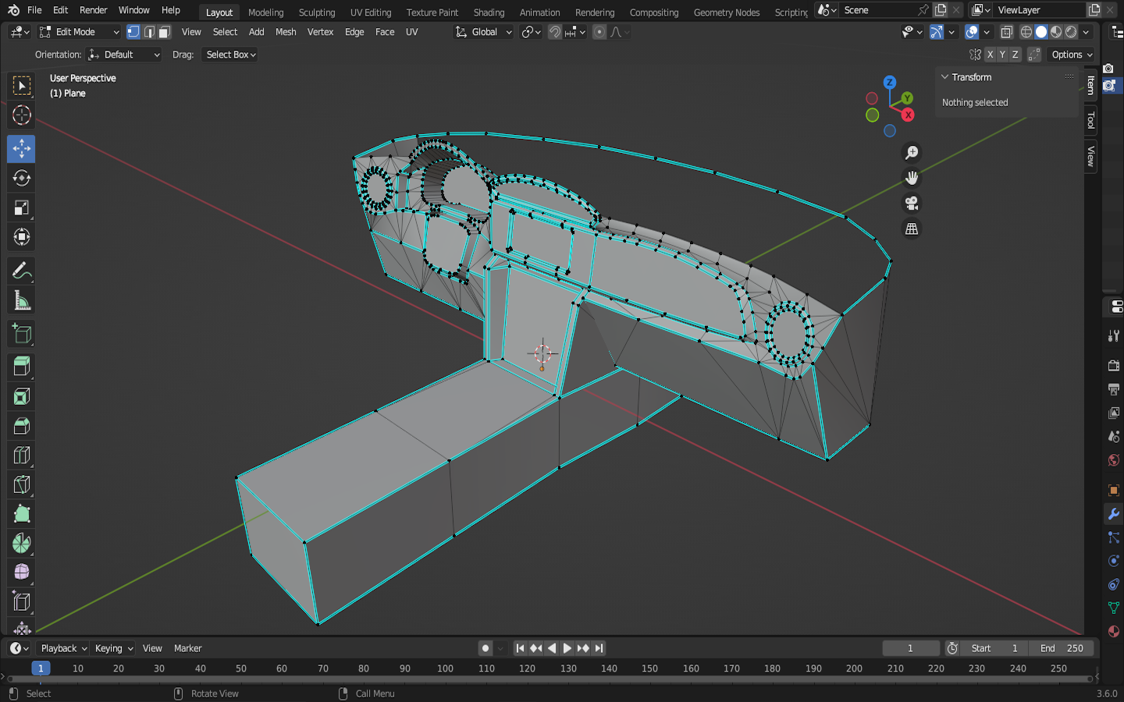Open the Edit Mode dropdown
Viewport: 1124px width, 702px height.
click(80, 32)
